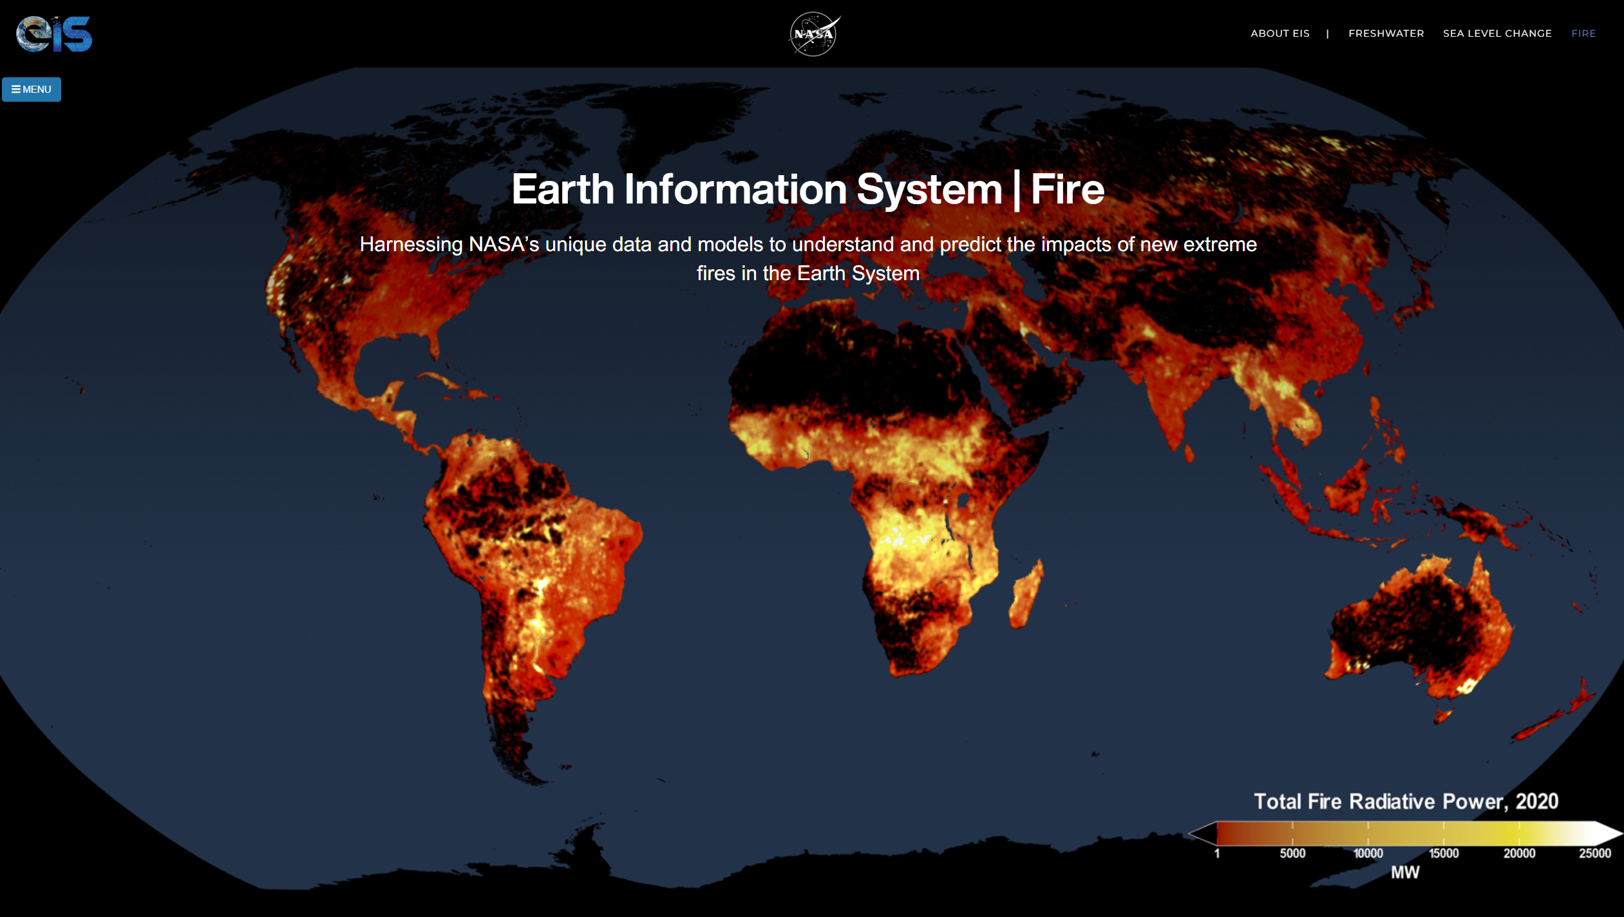Image resolution: width=1624 pixels, height=917 pixels.
Task: Click the 'Earth Information System | Fire' heading
Action: [x=807, y=189]
